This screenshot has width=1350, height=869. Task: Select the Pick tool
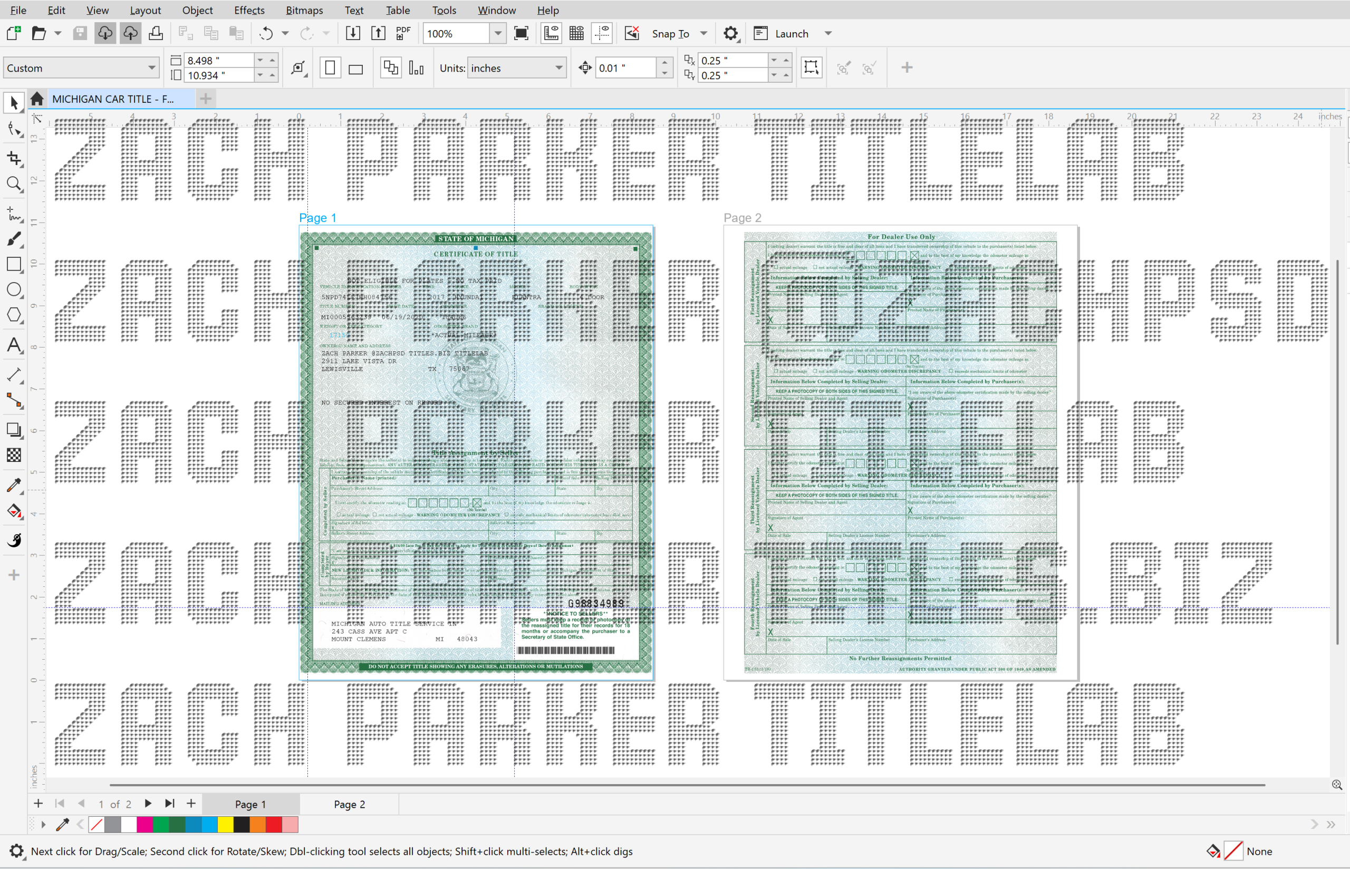pos(14,103)
